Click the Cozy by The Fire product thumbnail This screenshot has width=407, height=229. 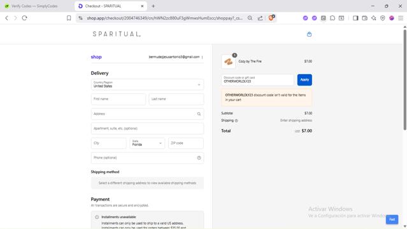point(229,62)
